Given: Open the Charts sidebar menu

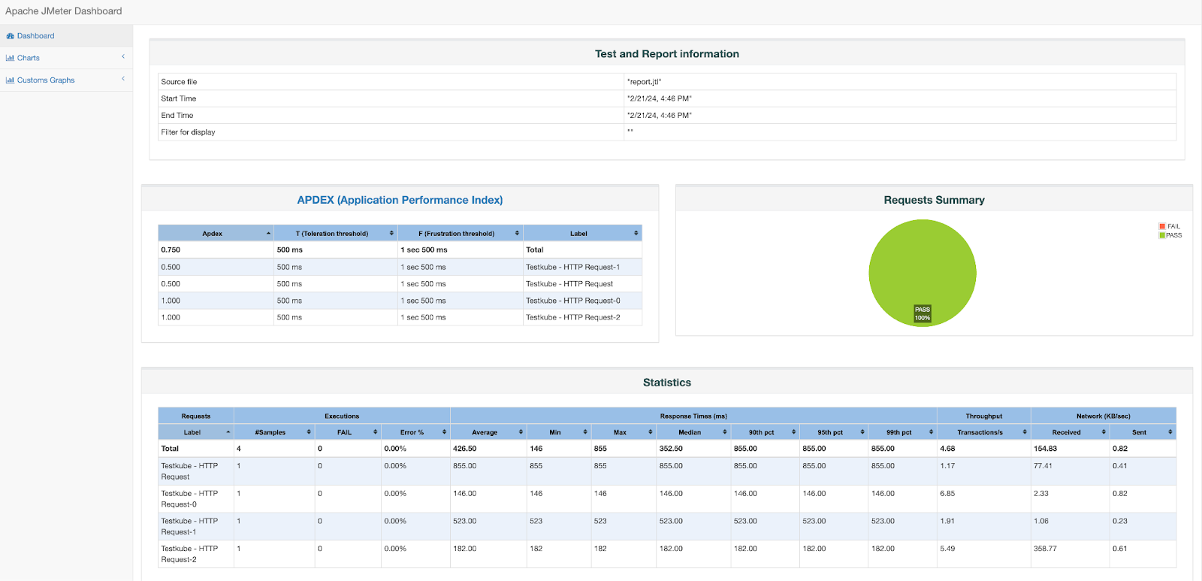Looking at the screenshot, I should click(x=29, y=58).
